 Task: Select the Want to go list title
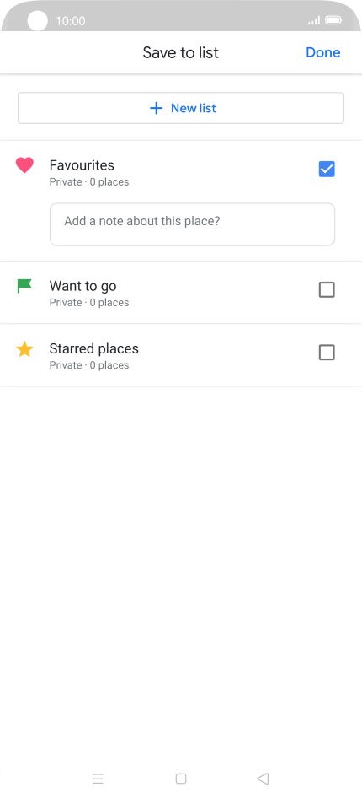[83, 286]
